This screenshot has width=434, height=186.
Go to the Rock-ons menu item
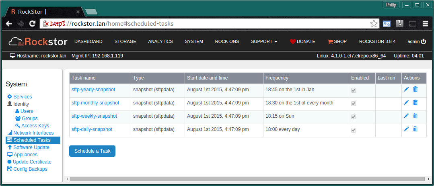click(227, 41)
